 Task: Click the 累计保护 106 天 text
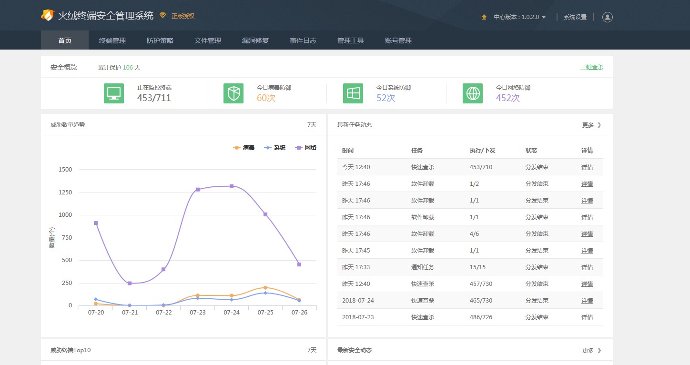point(119,67)
